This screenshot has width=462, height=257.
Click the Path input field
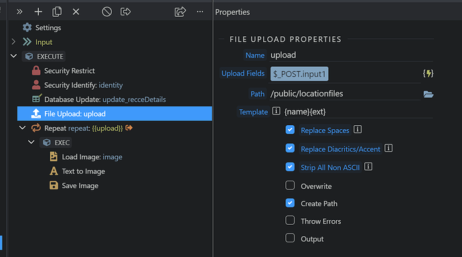(345, 94)
